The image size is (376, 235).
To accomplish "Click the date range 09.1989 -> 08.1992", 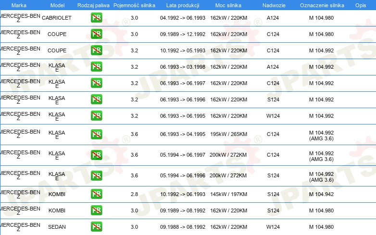I will click(x=183, y=210).
